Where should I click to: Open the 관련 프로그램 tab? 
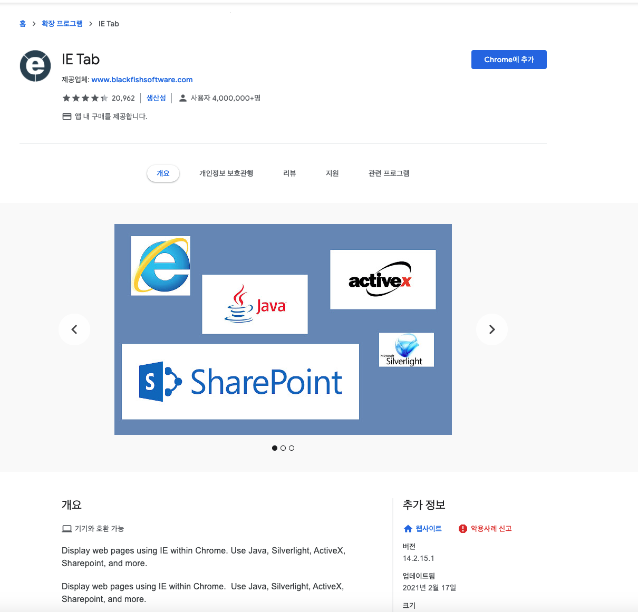(389, 173)
